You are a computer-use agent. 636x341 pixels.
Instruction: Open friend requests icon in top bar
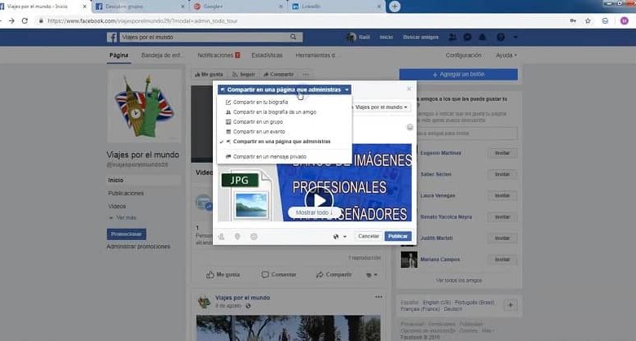click(x=453, y=37)
